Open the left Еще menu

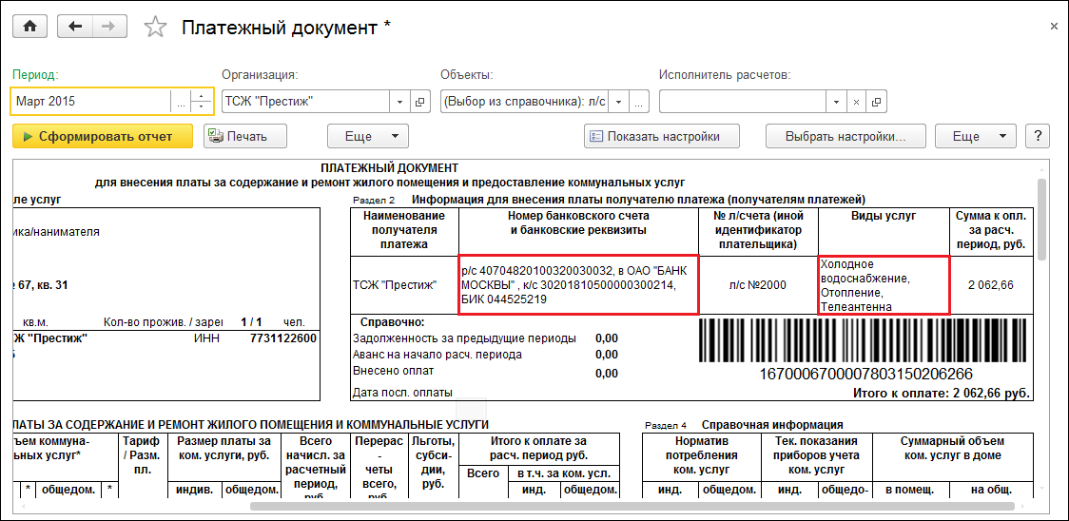point(368,136)
